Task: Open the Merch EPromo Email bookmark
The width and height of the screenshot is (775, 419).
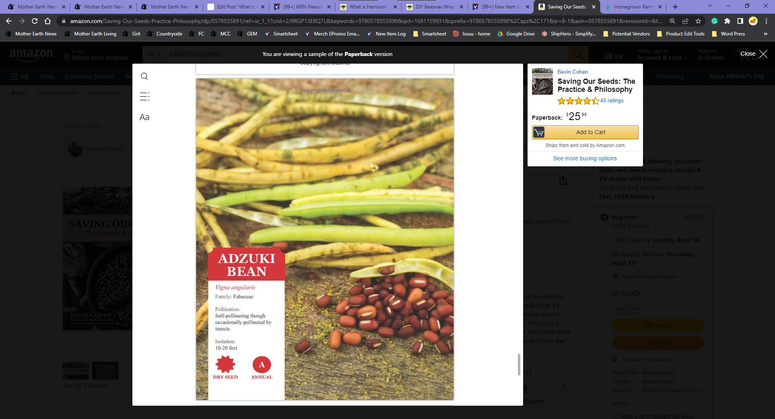Action: tap(332, 34)
